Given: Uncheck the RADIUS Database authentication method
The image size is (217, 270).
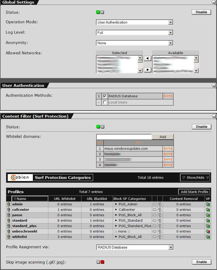Looking at the screenshot, I should 105,96.
